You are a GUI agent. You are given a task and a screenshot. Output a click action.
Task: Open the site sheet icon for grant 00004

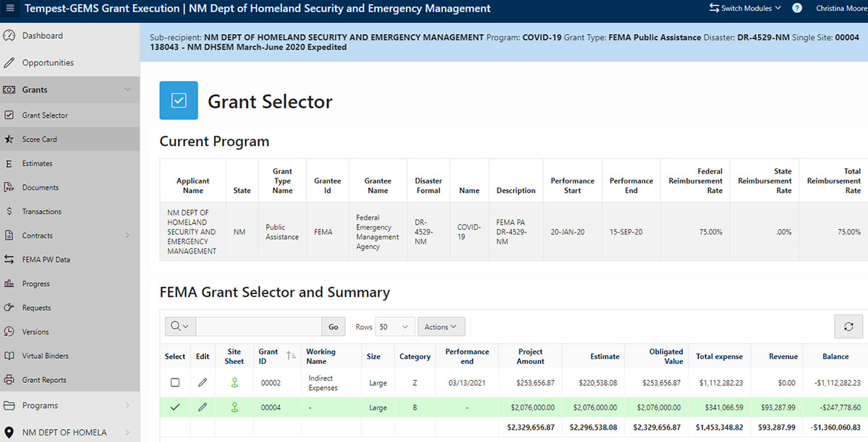pos(234,407)
